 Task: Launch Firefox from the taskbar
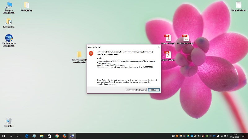[64, 136]
